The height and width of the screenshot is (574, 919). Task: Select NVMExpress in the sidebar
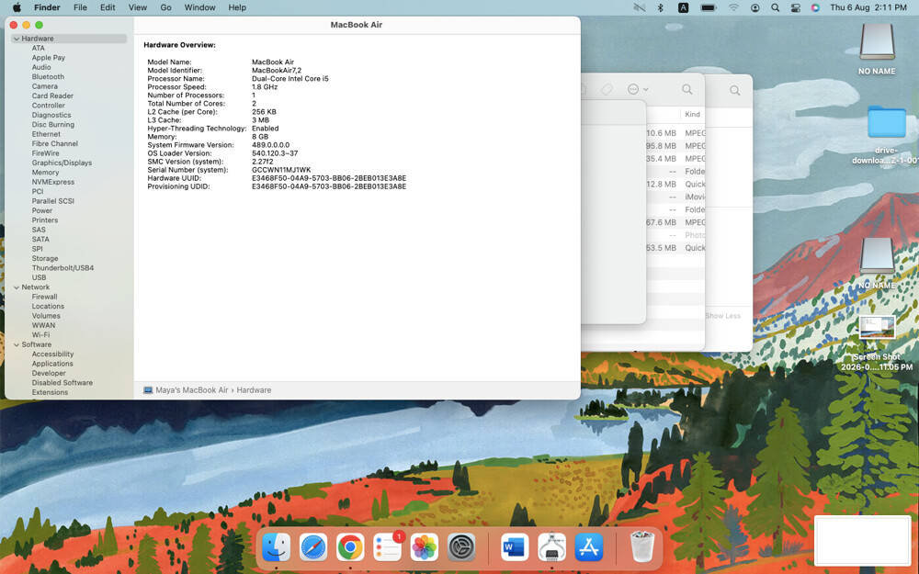click(52, 182)
